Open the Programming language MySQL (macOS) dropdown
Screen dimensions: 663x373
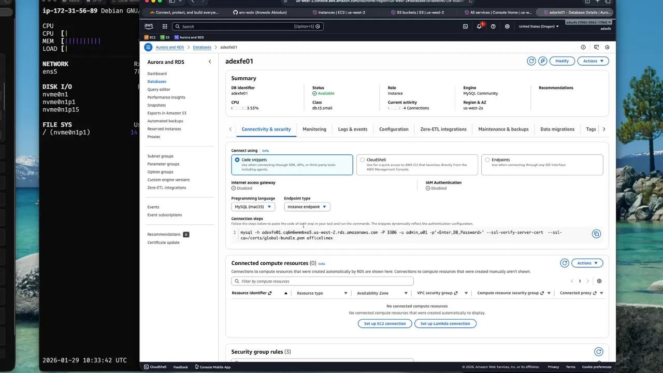click(253, 207)
